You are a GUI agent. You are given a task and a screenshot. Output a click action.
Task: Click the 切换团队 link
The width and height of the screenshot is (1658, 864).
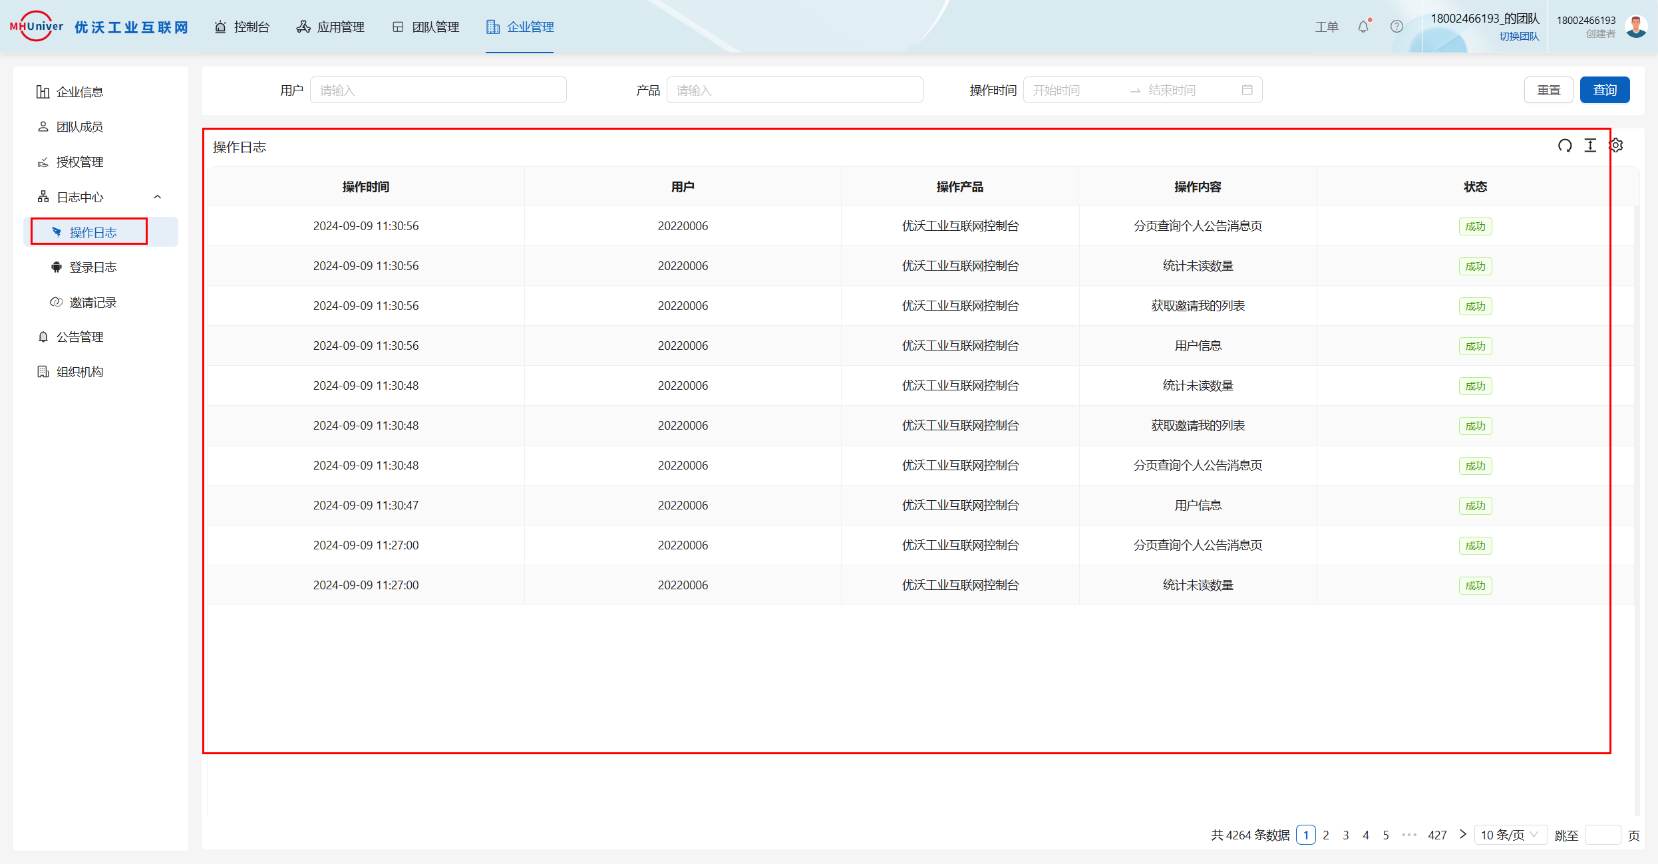pos(1519,37)
